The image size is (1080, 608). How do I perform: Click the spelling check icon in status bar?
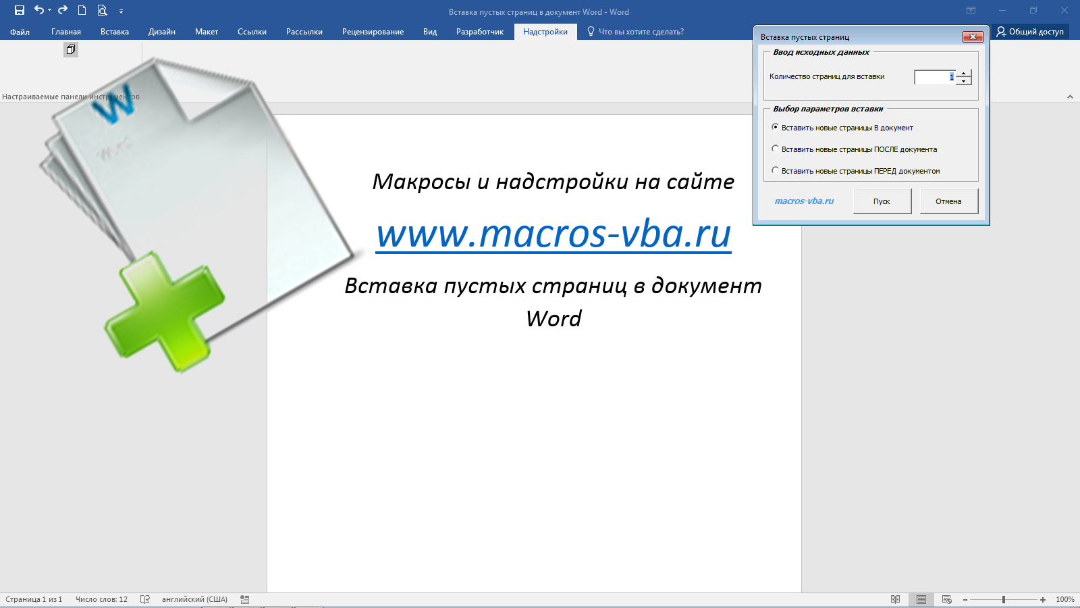coord(144,599)
